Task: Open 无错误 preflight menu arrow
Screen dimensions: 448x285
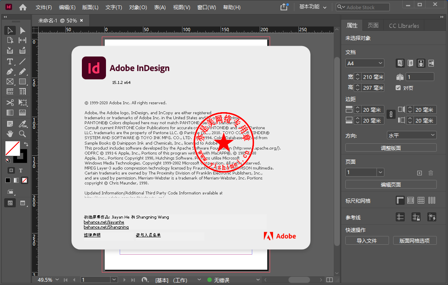Action: [258, 280]
